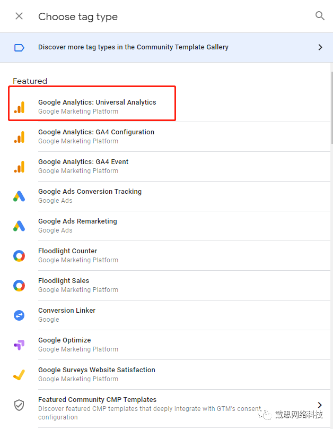333x429 pixels.
Task: Expand the Featured Community CMP Templates chevron
Action: [320, 405]
